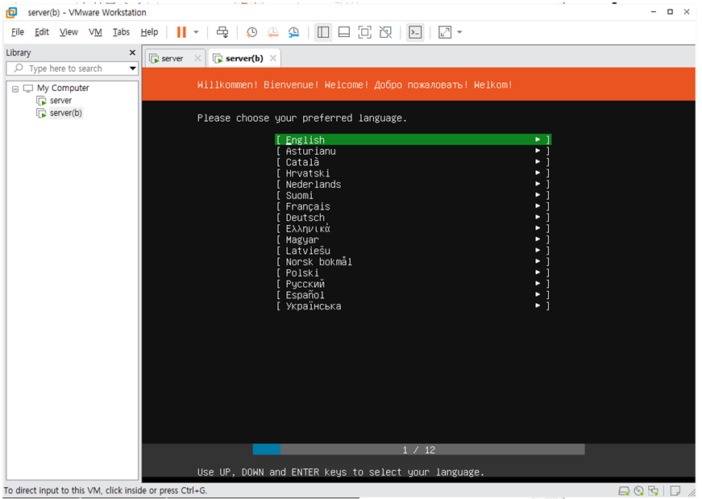Select Suomi language option

point(413,195)
